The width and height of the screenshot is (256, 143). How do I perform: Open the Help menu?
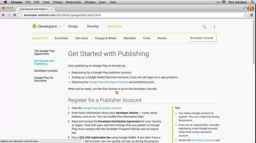pos(113,2)
